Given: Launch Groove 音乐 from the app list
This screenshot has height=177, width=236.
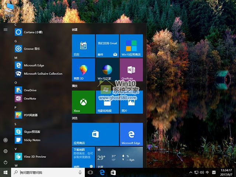Looking at the screenshot, I should (41, 49).
